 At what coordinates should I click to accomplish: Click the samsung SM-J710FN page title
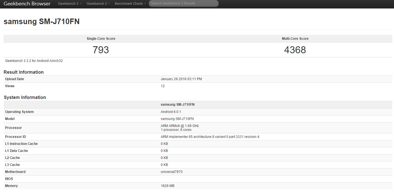click(x=41, y=22)
